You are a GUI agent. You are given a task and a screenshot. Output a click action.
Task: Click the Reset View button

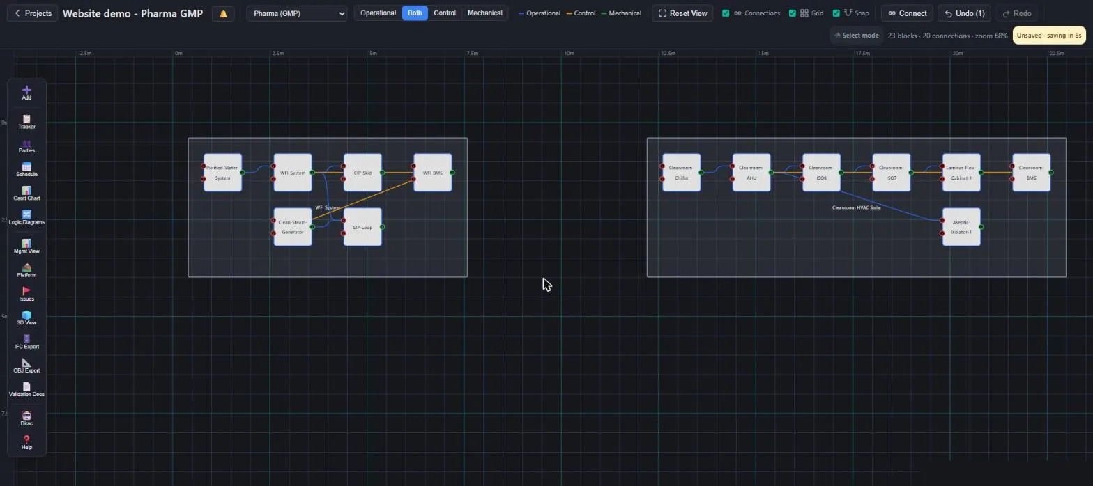tap(683, 13)
